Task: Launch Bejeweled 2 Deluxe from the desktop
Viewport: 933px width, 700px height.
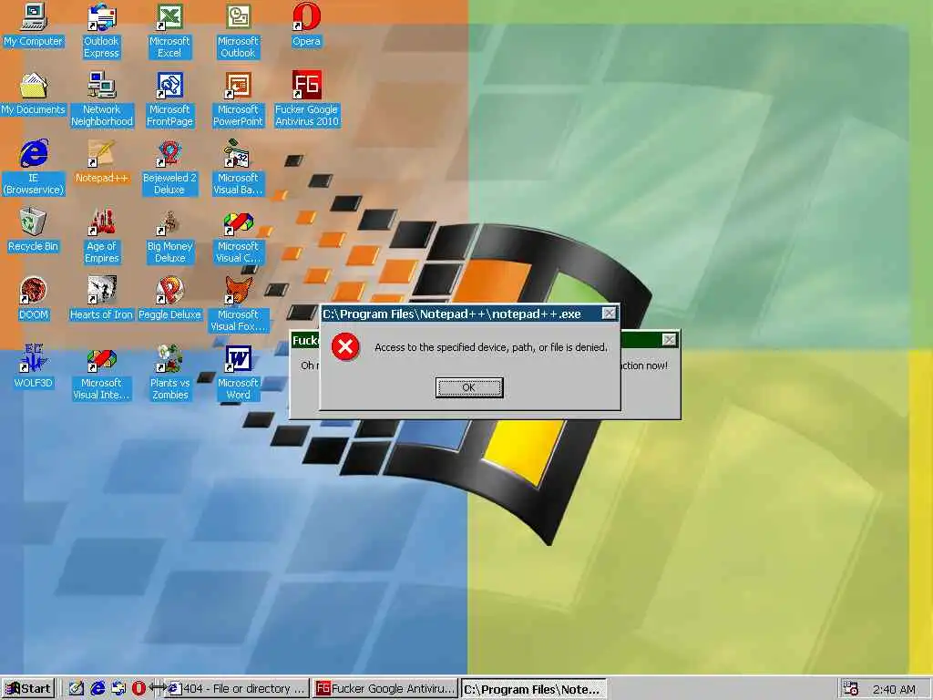Action: 169,168
